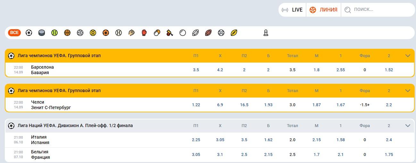Switch to LIVE events mode
Viewport: 416px width, 163px height.
tap(292, 10)
